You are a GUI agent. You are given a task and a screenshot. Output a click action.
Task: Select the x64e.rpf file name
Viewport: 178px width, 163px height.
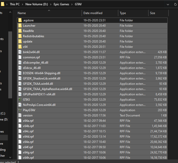coord(28,142)
